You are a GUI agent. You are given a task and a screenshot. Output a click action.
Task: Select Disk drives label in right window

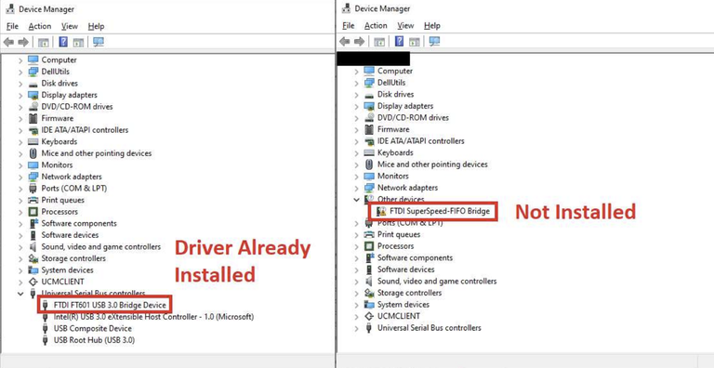click(395, 94)
